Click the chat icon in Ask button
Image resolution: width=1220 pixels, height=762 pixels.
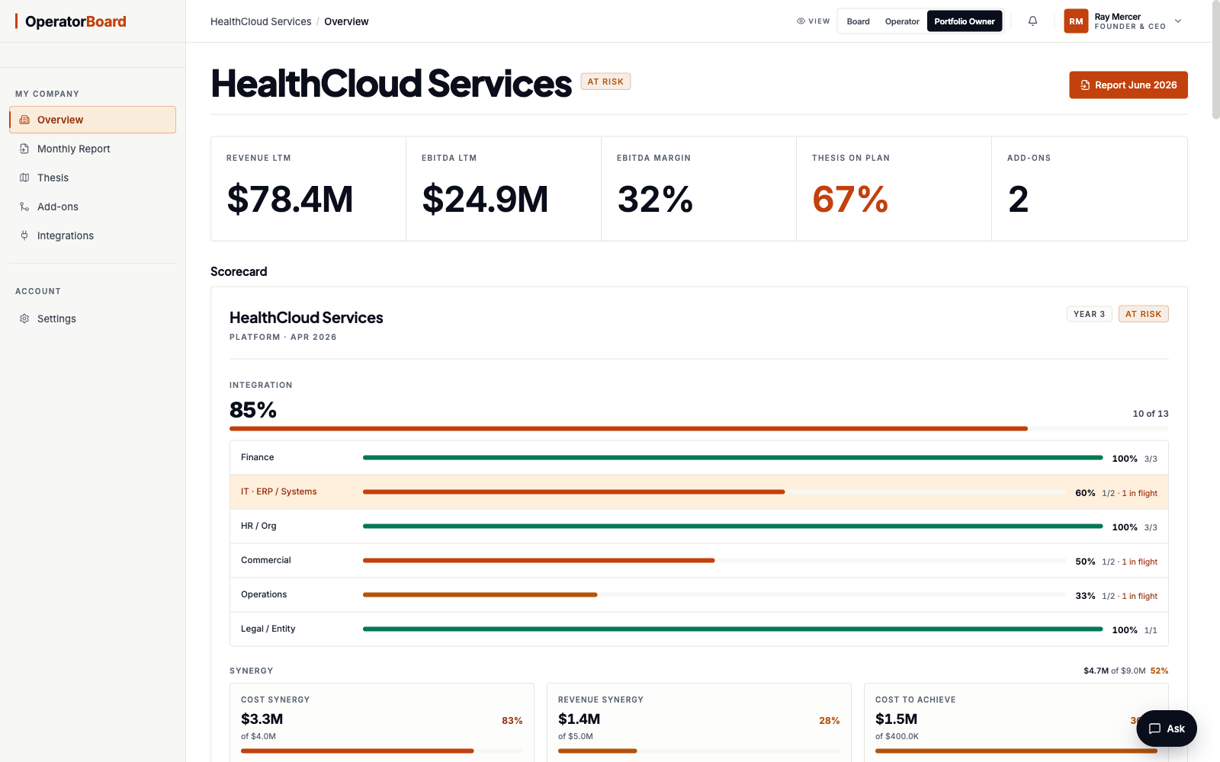1154,728
